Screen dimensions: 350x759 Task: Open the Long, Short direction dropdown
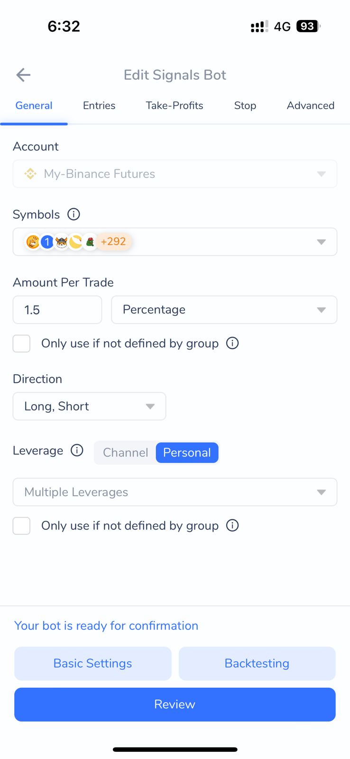tap(89, 406)
